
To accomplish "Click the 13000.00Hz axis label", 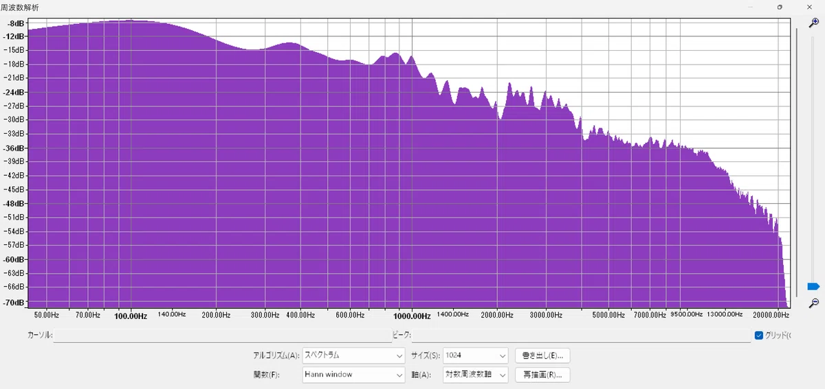I will tap(725, 314).
